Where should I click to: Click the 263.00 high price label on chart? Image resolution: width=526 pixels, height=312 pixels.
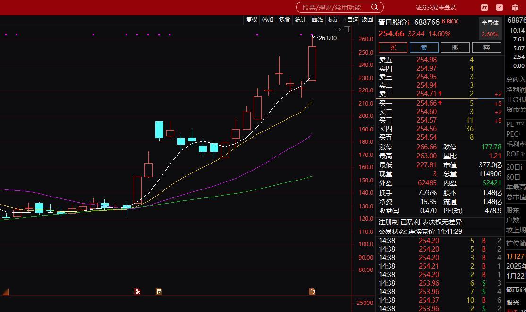327,38
